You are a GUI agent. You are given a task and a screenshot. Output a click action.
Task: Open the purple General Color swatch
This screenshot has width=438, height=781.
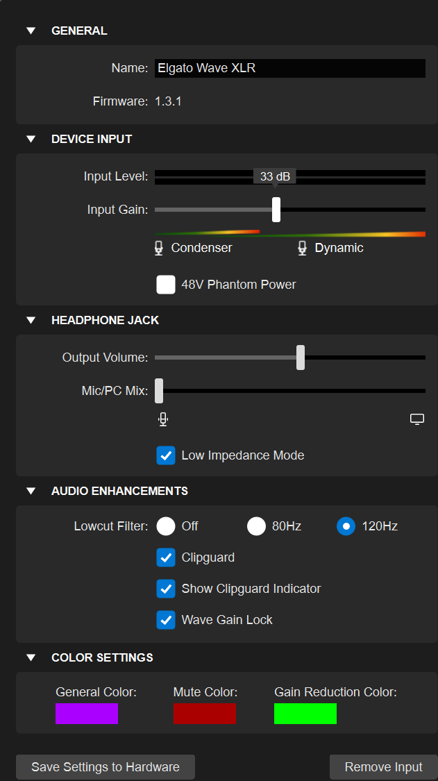pyautogui.click(x=87, y=713)
